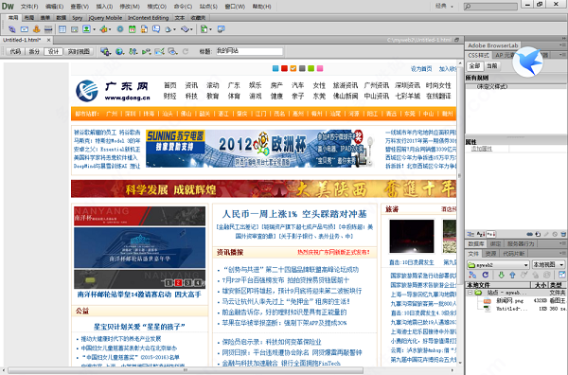This screenshot has width=568, height=375.
Task: Click the search field in menu bar
Action: (x=490, y=7)
